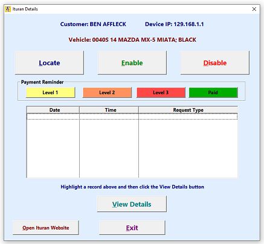Click the Time column header
The image size is (264, 244).
pyautogui.click(x=109, y=110)
